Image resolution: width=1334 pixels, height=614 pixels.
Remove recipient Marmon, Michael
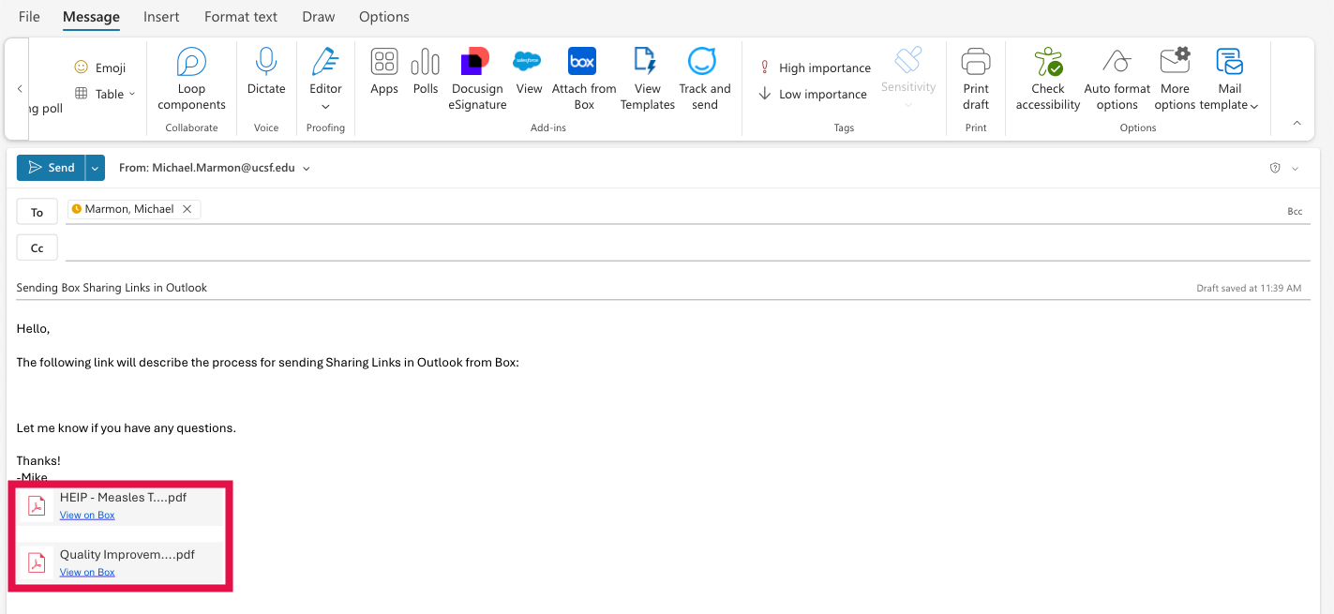coord(187,209)
